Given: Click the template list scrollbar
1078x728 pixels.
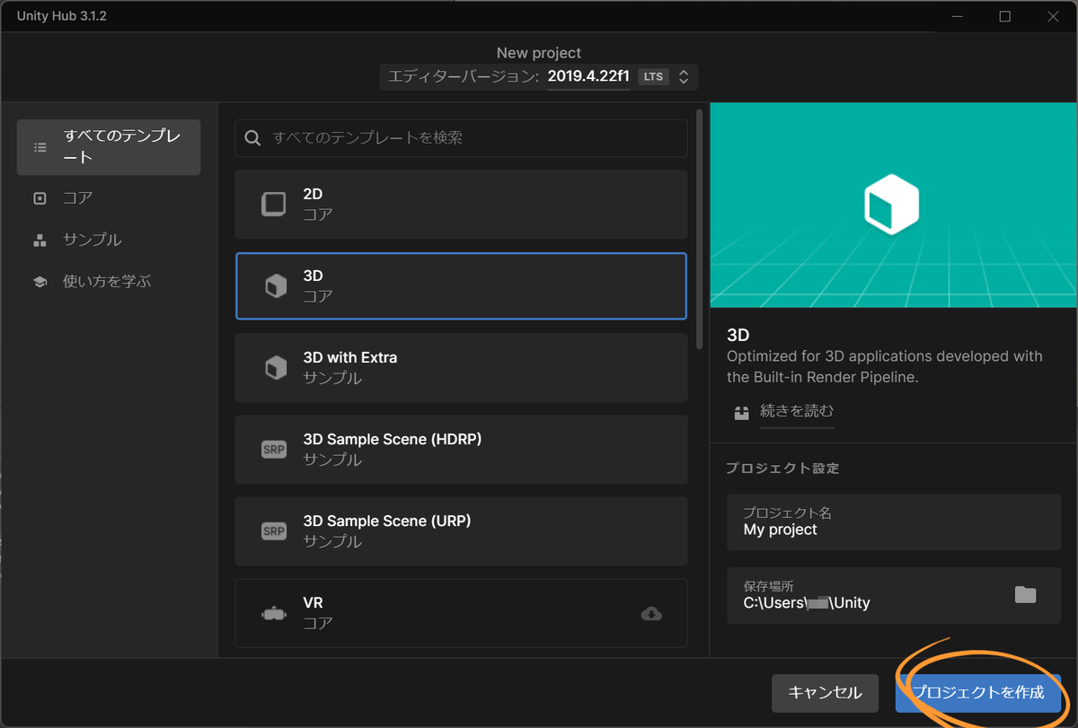Looking at the screenshot, I should click(x=700, y=230).
